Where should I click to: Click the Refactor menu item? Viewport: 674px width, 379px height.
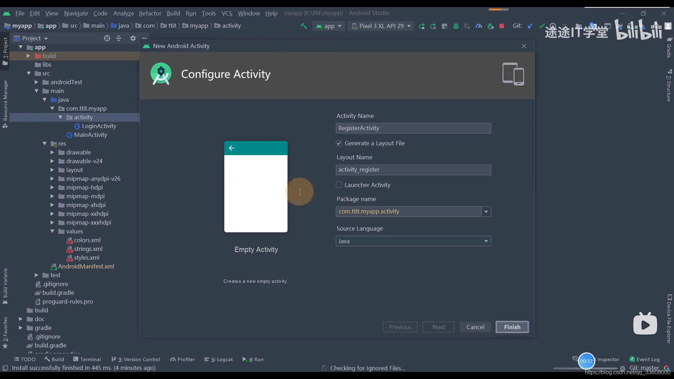(x=150, y=13)
